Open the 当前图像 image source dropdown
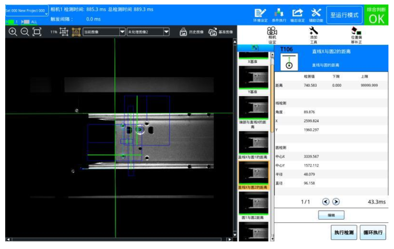Screen dimensions: 394x249 (104, 33)
